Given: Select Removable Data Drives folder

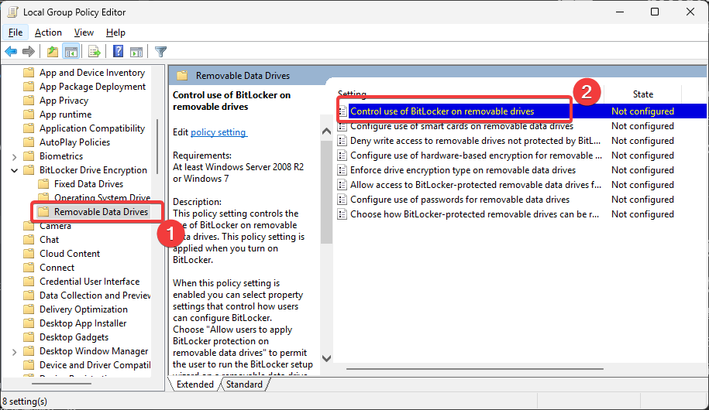Looking at the screenshot, I should [102, 212].
